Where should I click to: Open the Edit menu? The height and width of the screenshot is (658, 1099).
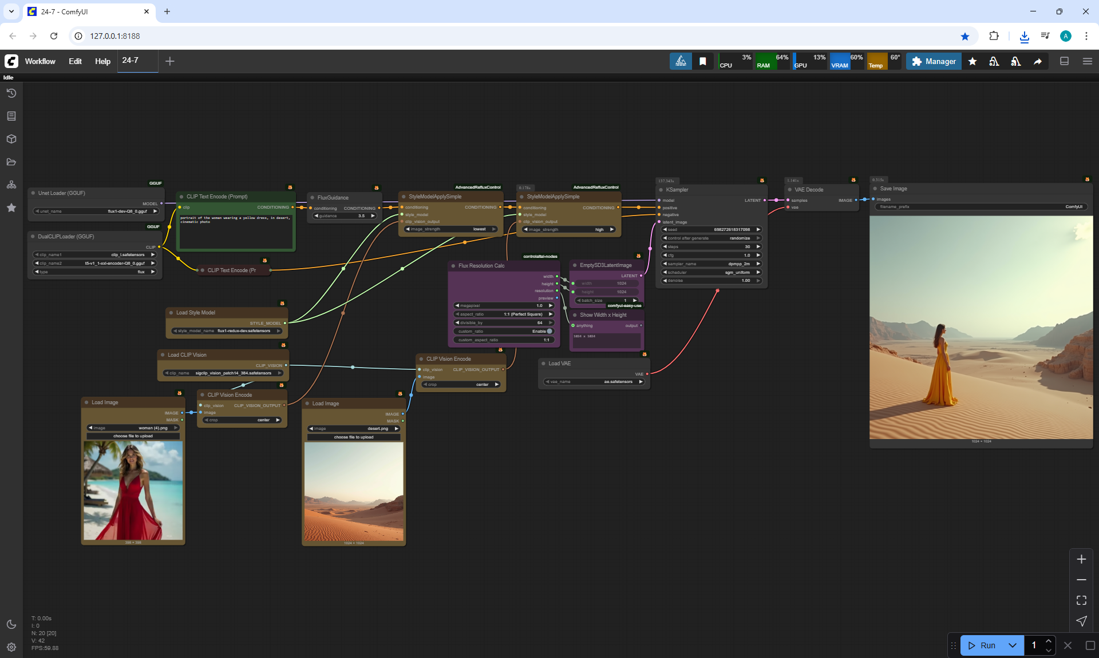(75, 61)
